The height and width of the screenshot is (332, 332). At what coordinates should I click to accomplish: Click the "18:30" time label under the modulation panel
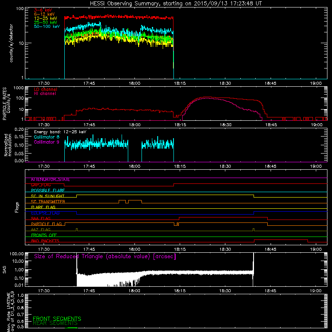point(225,166)
